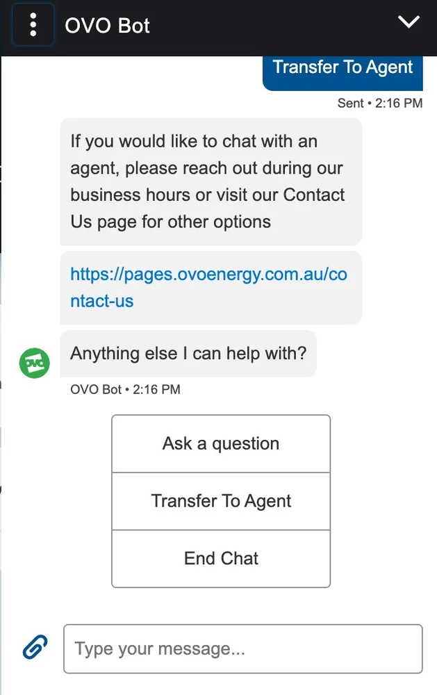Click blank chat area below End Chat button
The height and width of the screenshot is (695, 437).
pos(221,605)
